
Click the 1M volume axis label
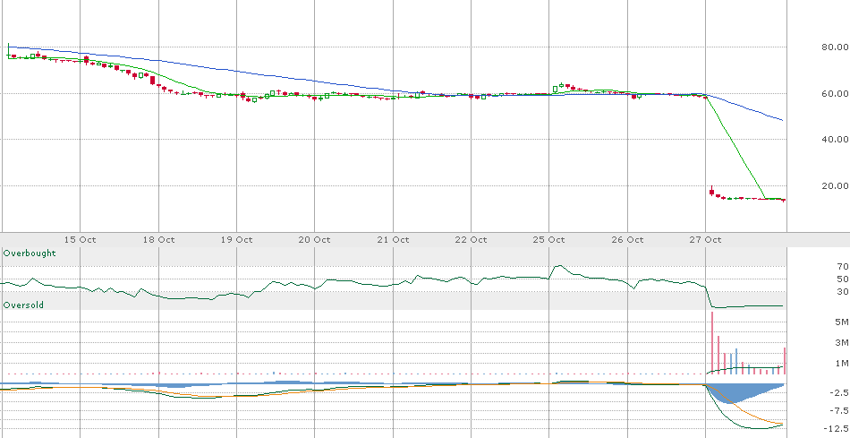[841, 363]
